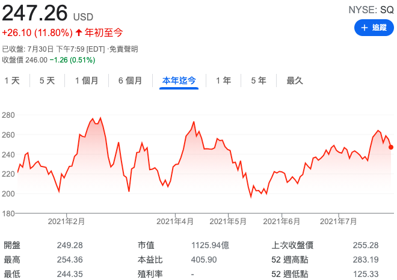Click the red up arrow icon
The height and width of the screenshot is (280, 397).
(x=79, y=32)
